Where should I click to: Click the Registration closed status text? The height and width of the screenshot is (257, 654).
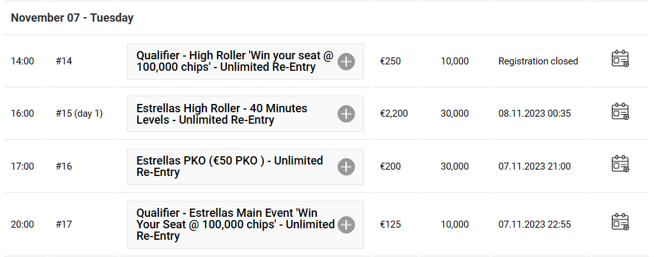coord(538,61)
